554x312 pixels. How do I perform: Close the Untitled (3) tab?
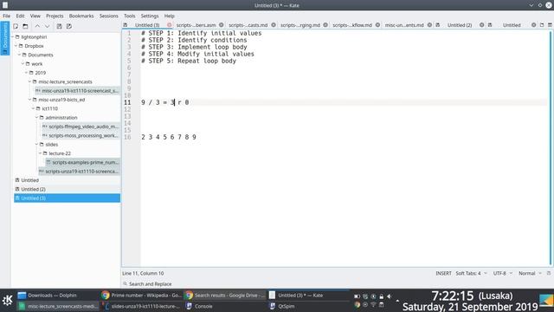coord(170,25)
